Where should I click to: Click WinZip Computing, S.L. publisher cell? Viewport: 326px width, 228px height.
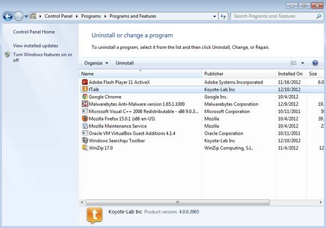(229, 148)
